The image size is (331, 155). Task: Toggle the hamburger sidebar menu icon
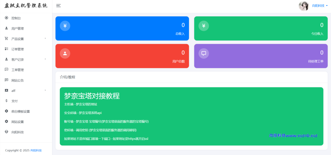coord(59,6)
